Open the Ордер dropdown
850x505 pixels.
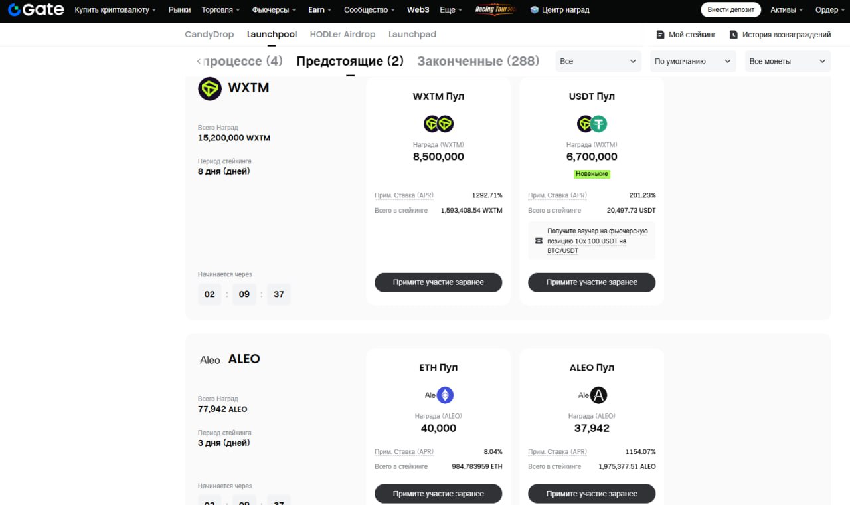pyautogui.click(x=831, y=10)
